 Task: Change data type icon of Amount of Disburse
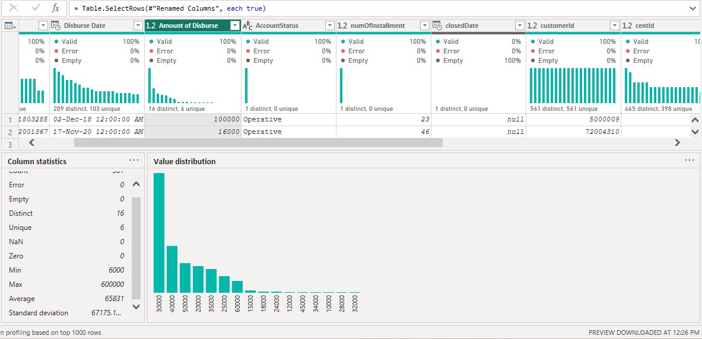151,26
